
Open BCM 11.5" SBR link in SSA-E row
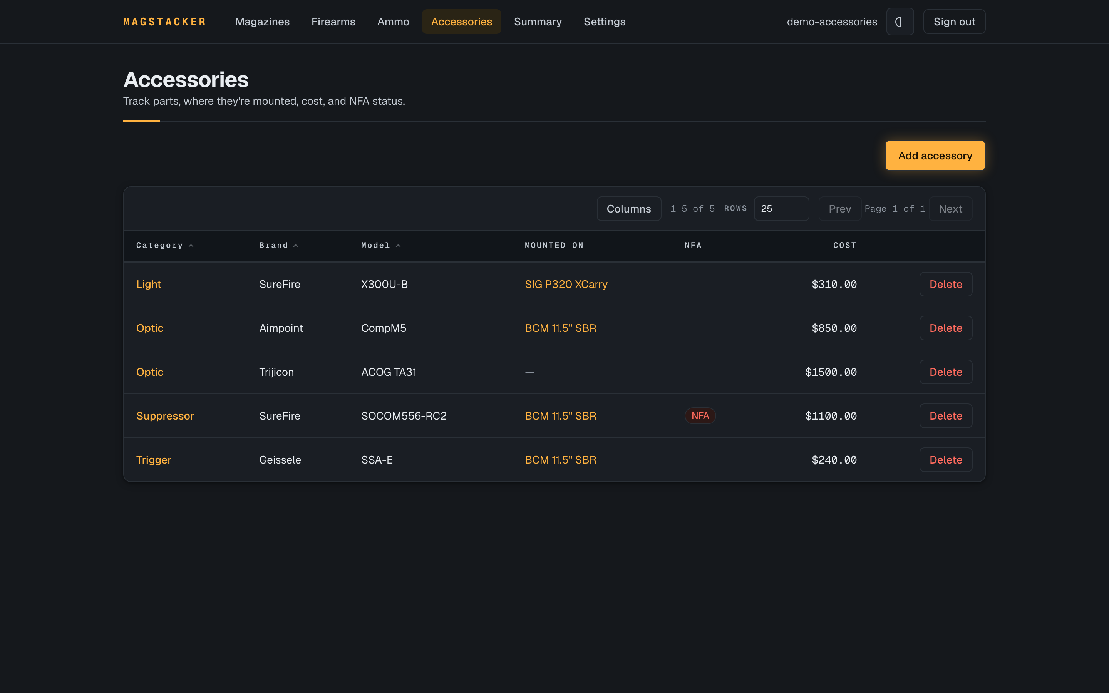click(x=560, y=460)
